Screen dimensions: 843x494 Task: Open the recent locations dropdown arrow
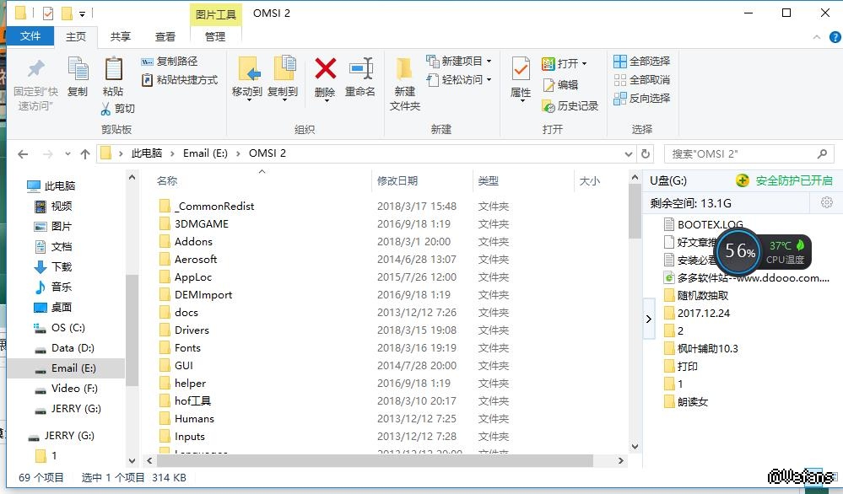pyautogui.click(x=68, y=154)
